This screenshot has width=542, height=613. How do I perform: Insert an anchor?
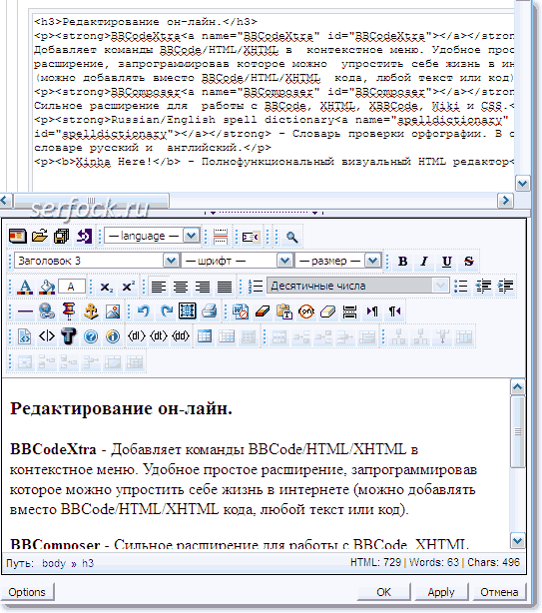91,311
